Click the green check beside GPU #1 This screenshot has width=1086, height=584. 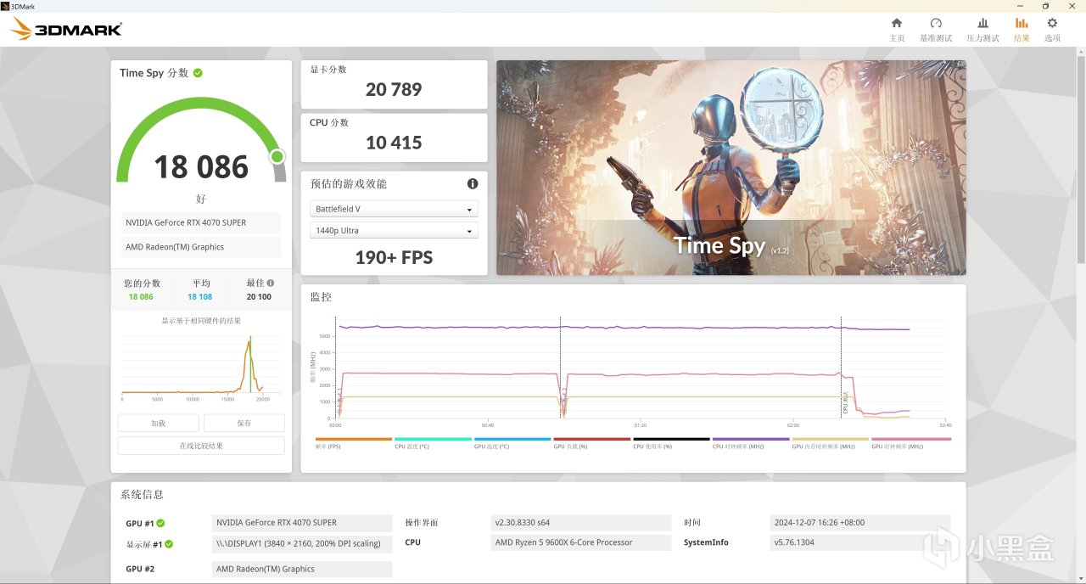(x=160, y=524)
